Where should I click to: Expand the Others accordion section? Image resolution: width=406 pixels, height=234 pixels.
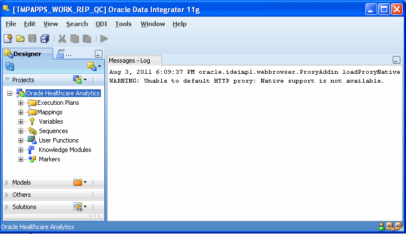point(7,195)
